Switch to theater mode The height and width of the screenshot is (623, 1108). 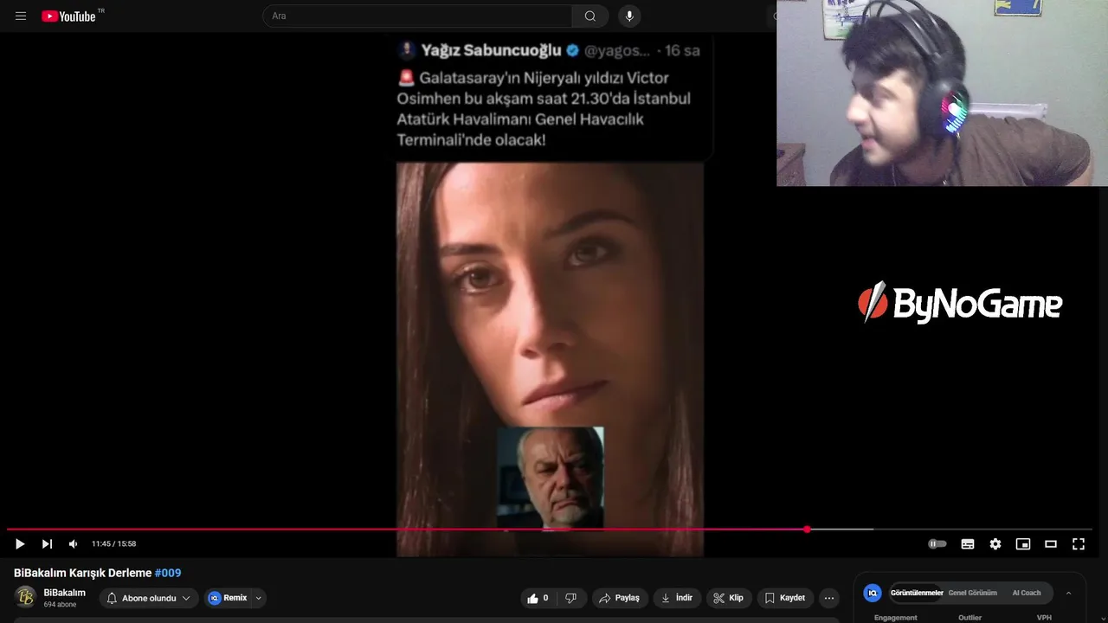[x=1051, y=543]
